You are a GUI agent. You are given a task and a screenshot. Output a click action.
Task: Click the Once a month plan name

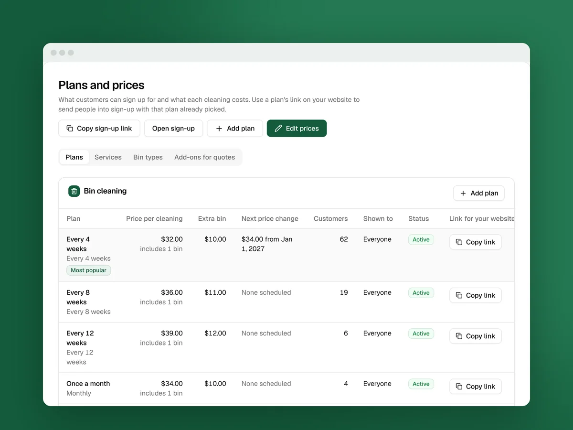[88, 384]
